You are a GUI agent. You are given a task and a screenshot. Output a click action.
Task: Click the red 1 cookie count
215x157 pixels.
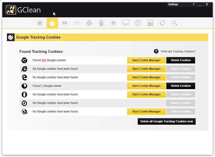[42, 86]
